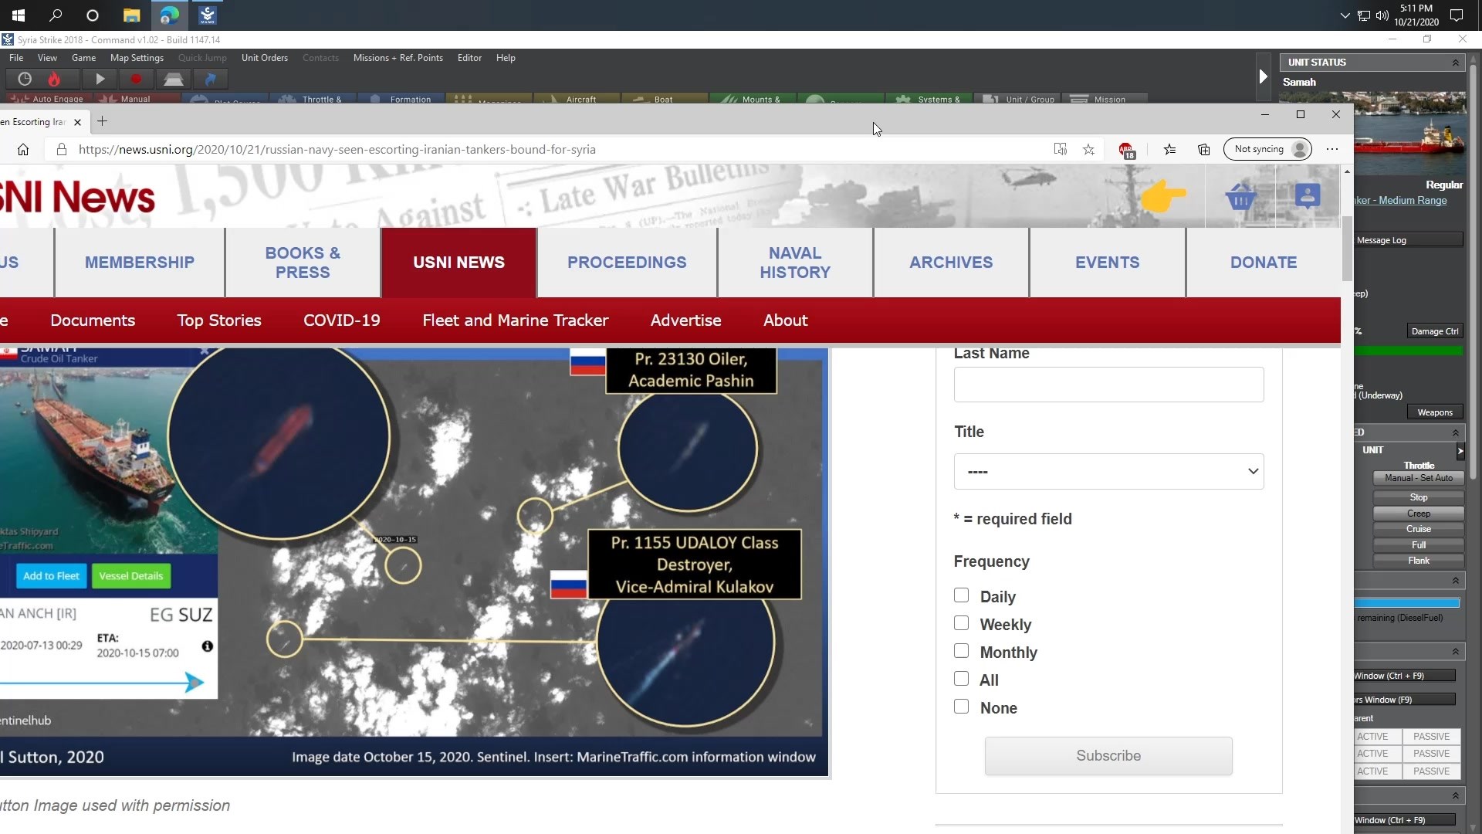Open File Explorer from the taskbar

click(132, 15)
